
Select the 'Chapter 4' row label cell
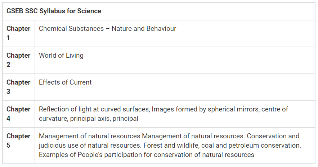click(x=18, y=114)
